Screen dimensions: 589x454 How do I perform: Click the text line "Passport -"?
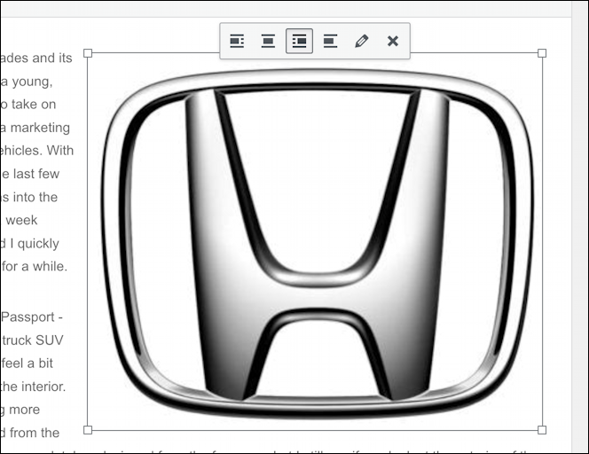(x=32, y=317)
